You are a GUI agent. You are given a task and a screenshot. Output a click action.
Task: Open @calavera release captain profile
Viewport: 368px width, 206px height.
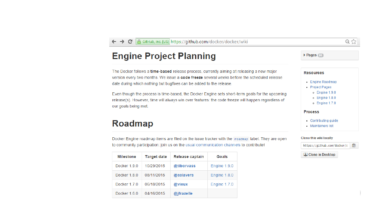pos(184,175)
